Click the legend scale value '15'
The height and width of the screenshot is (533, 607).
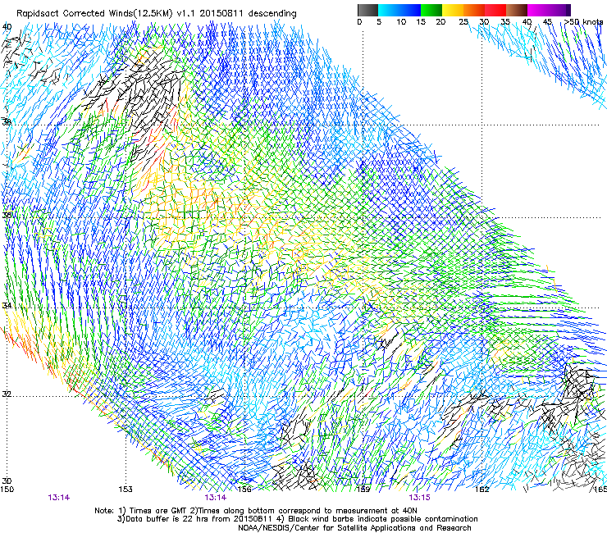click(421, 22)
